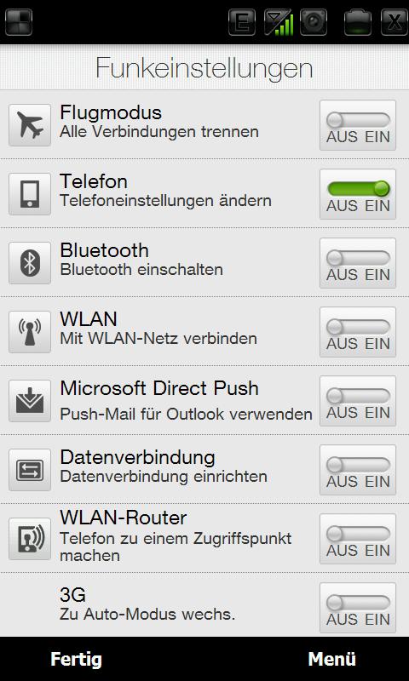Tap the Fertig softkey
The image size is (409, 681).
[76, 659]
